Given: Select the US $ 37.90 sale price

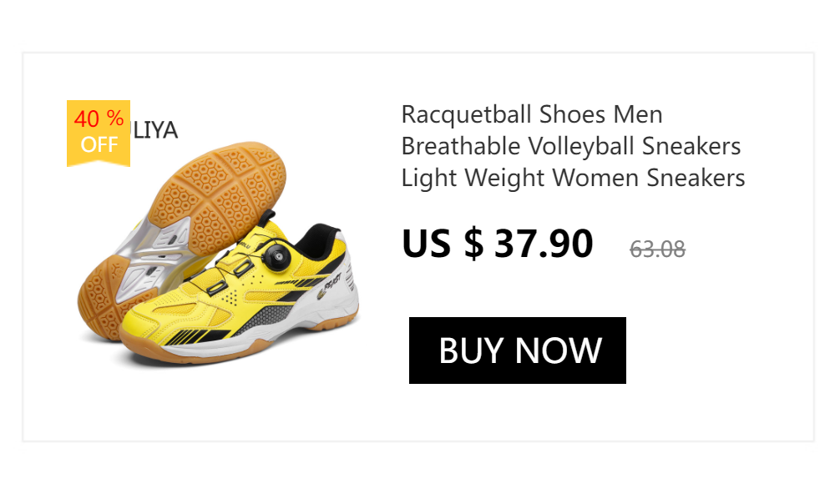Looking at the screenshot, I should (498, 244).
